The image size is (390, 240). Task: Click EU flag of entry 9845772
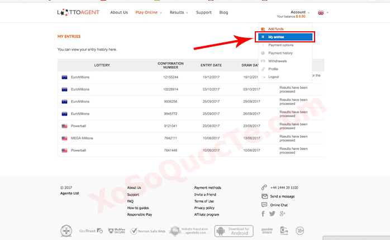pyautogui.click(x=64, y=114)
